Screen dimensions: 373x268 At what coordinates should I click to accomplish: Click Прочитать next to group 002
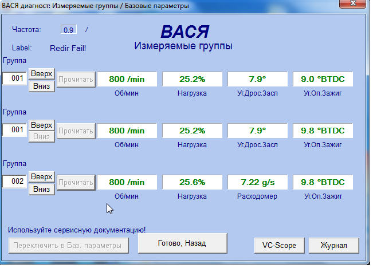pyautogui.click(x=76, y=182)
